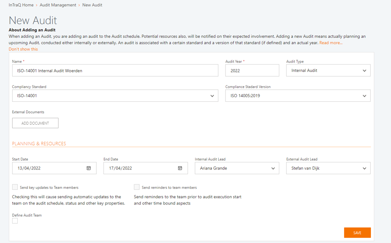This screenshot has width=391, height=243.
Task: Tick the Define Audit Team checkbox
Action: 15,221
